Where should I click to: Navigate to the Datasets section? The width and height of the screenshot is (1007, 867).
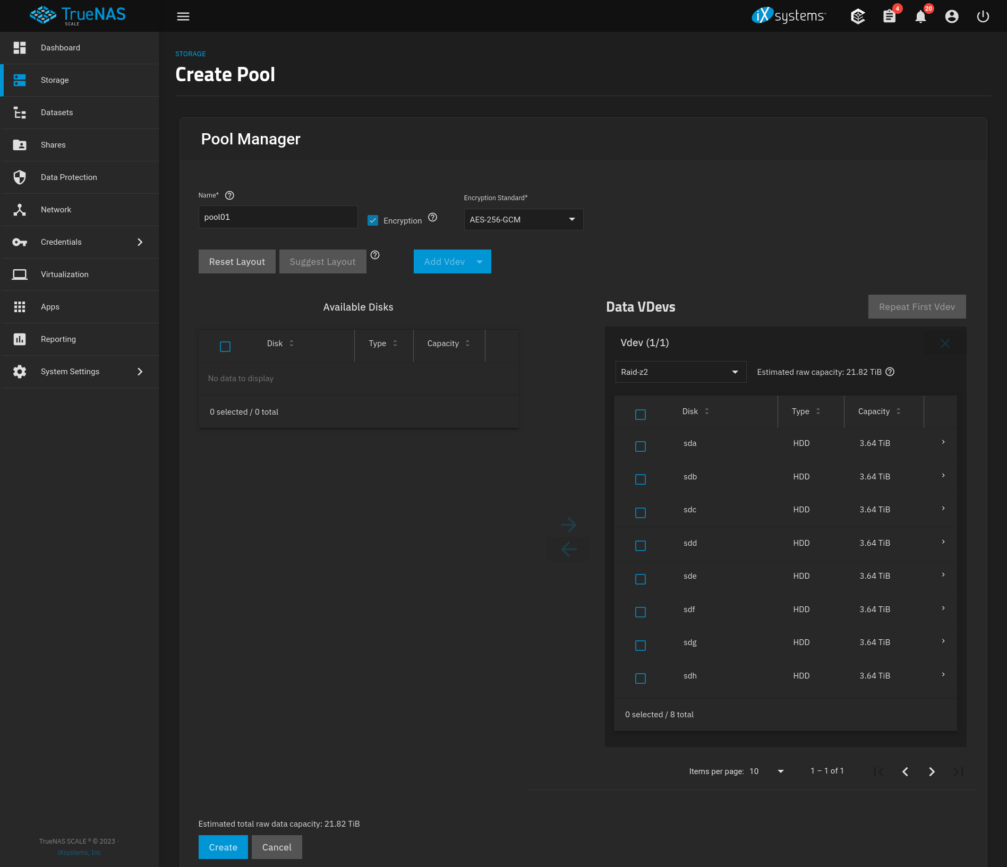[56, 112]
